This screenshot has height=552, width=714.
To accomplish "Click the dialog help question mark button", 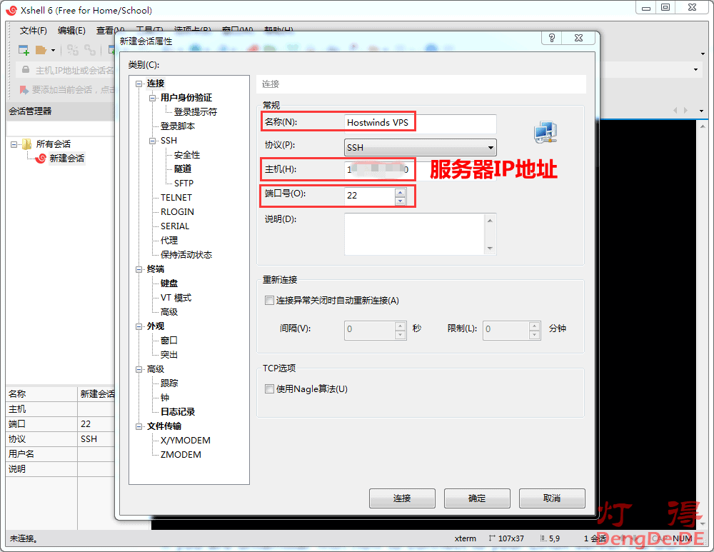I will [x=552, y=38].
